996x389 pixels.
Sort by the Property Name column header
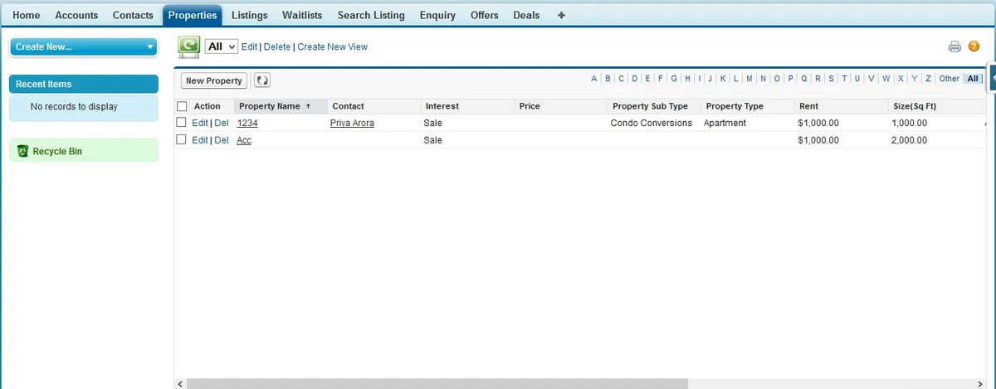(281, 106)
